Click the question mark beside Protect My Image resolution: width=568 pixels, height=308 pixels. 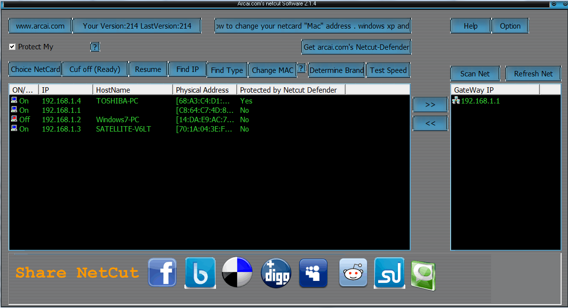coord(95,47)
